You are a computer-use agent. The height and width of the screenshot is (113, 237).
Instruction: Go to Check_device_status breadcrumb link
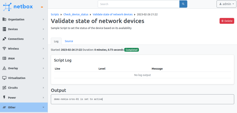tap(76, 14)
